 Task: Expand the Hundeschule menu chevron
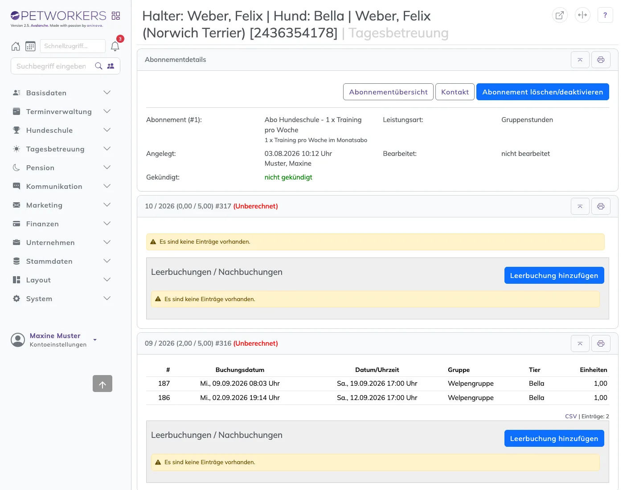tap(107, 130)
